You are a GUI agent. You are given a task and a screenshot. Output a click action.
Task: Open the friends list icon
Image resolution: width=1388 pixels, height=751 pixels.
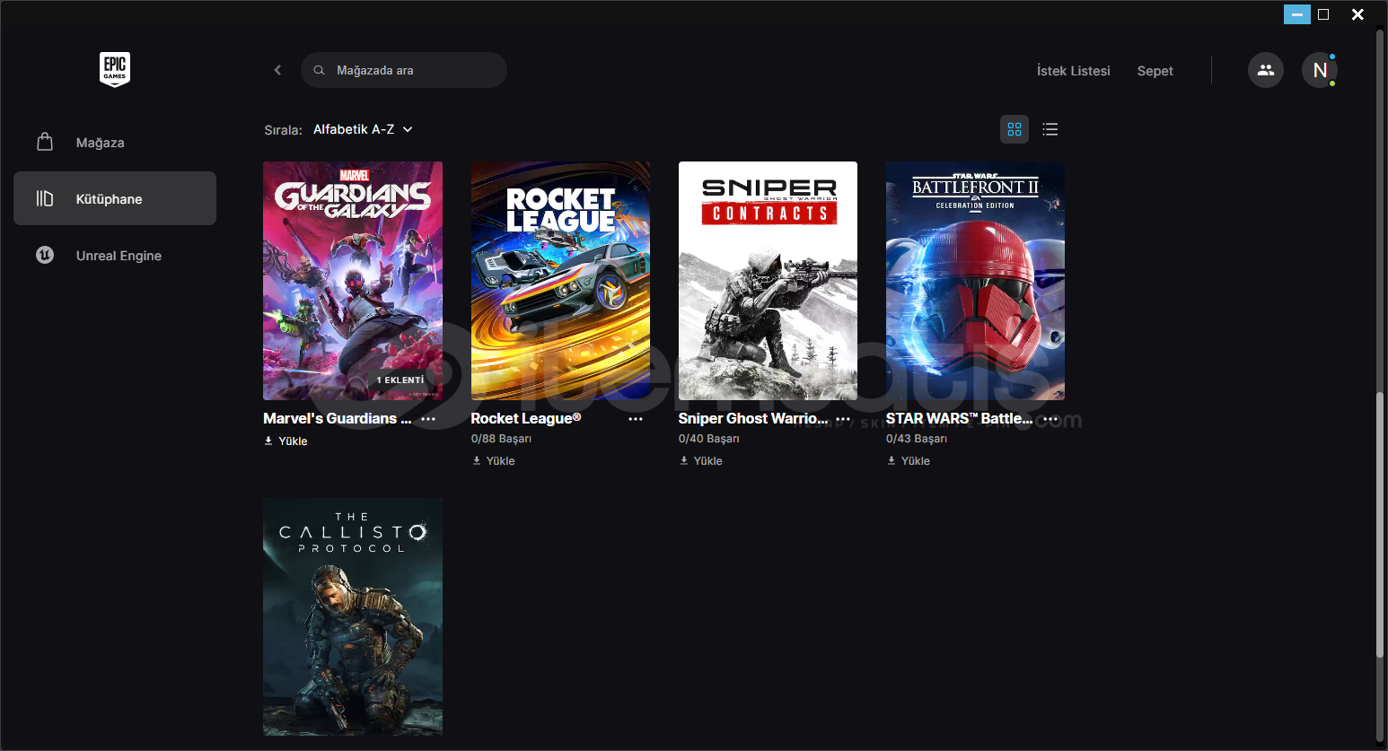point(1266,70)
